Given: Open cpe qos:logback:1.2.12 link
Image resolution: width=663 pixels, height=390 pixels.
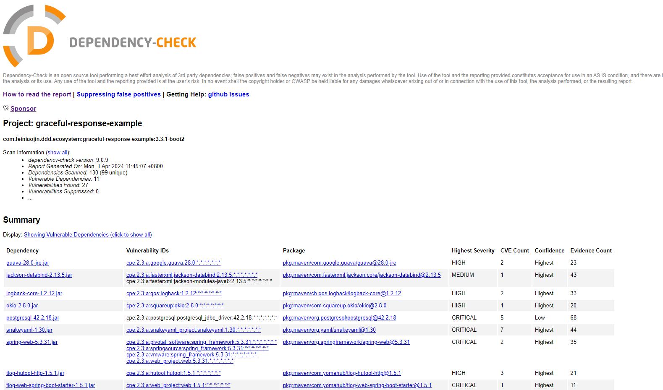Looking at the screenshot, I should 174,294.
